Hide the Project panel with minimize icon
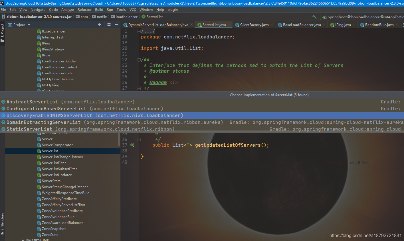The height and width of the screenshot is (241, 404). pos(116,25)
